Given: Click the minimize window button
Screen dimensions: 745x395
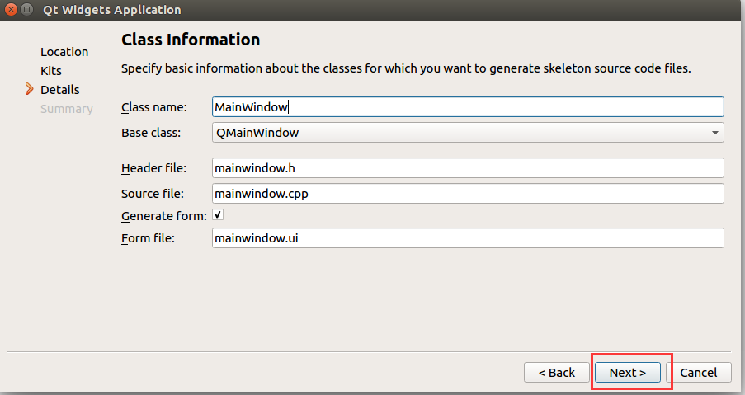Looking at the screenshot, I should [26, 10].
